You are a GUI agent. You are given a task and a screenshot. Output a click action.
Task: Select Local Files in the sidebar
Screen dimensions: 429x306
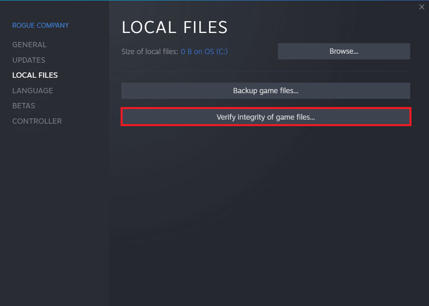point(35,75)
